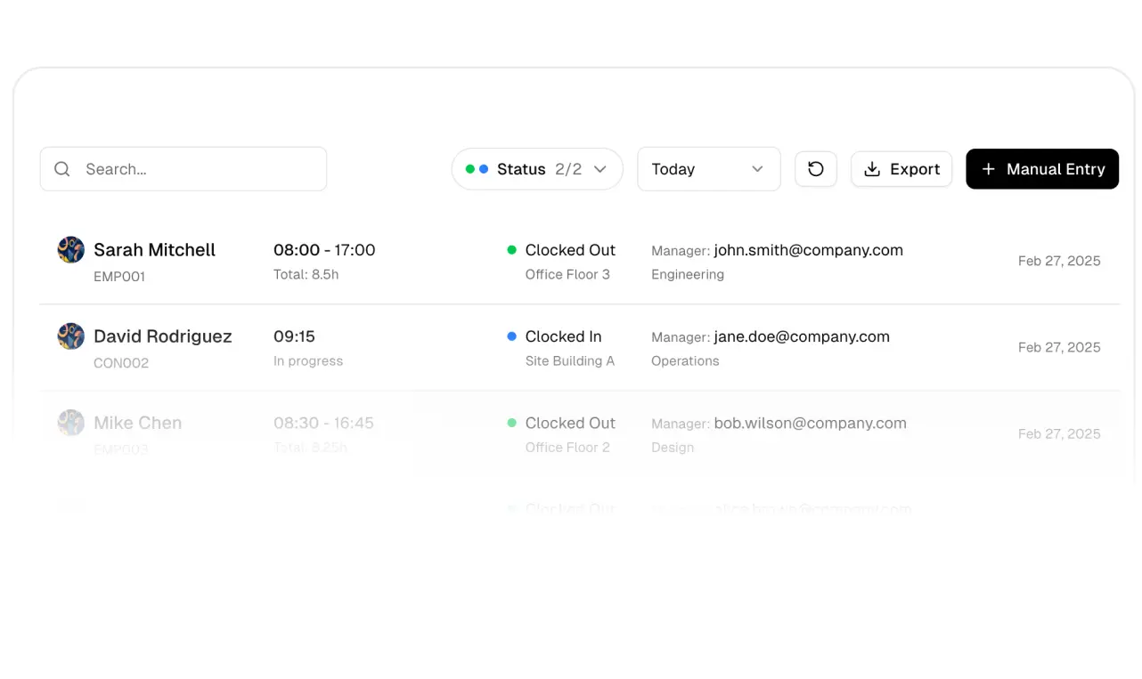The height and width of the screenshot is (679, 1142).
Task: Click the plus icon on Manual Entry
Action: pyautogui.click(x=989, y=168)
